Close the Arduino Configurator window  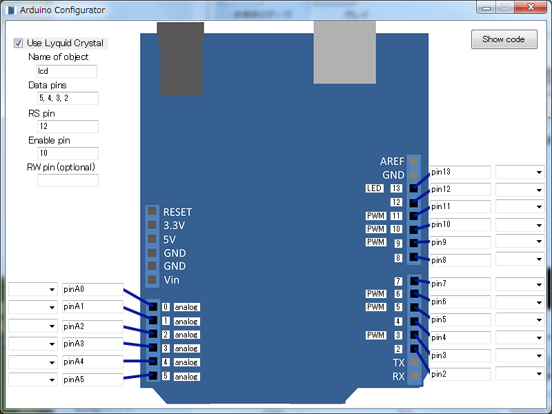(531, 8)
